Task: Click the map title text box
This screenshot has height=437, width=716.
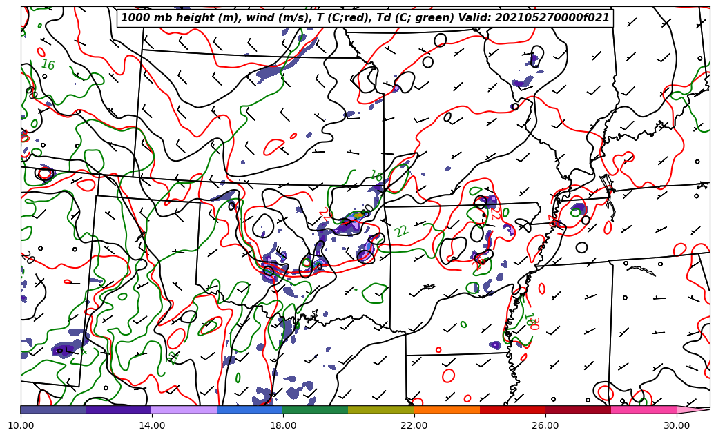Action: [365, 18]
